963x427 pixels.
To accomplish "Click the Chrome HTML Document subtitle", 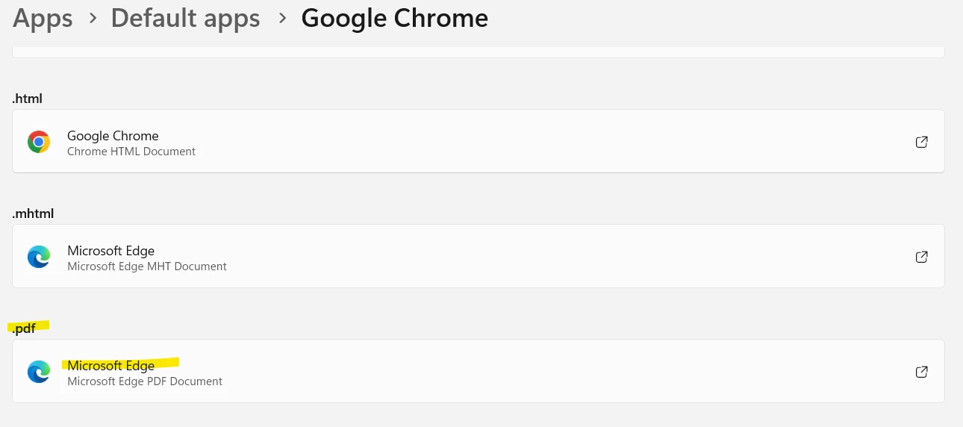I will coord(131,152).
